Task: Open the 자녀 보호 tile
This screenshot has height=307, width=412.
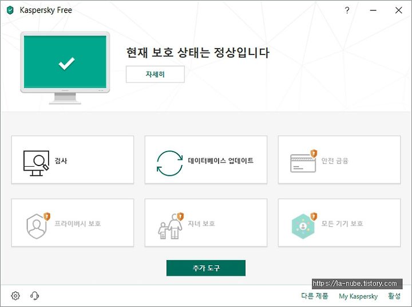Action: [x=206, y=223]
